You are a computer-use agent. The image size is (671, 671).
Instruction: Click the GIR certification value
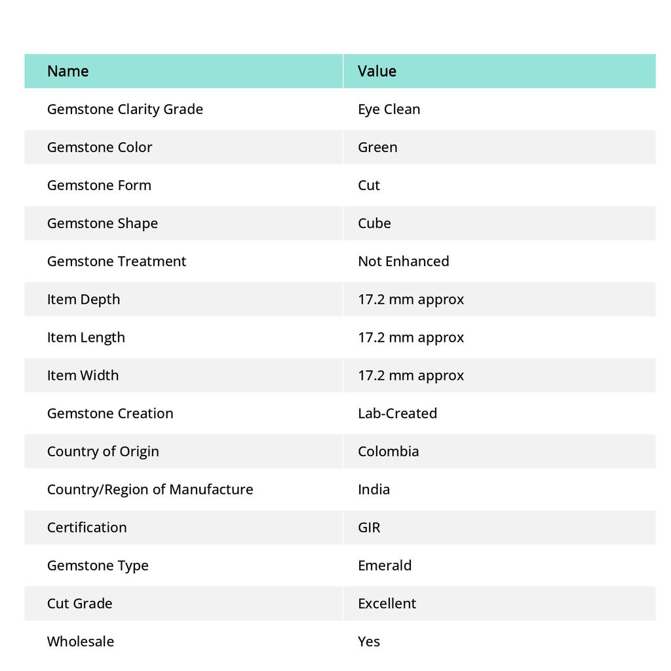368,527
